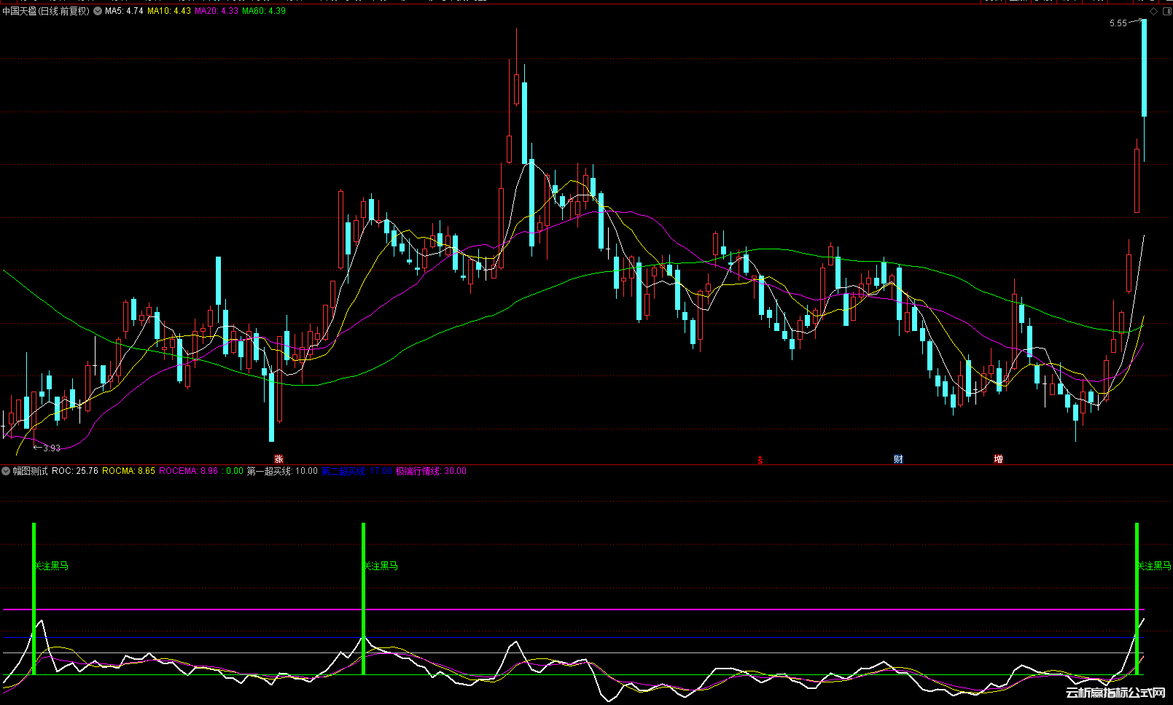Click the 极端行情线: 30.00 label
Viewport: 1173px width, 705px height.
click(431, 471)
